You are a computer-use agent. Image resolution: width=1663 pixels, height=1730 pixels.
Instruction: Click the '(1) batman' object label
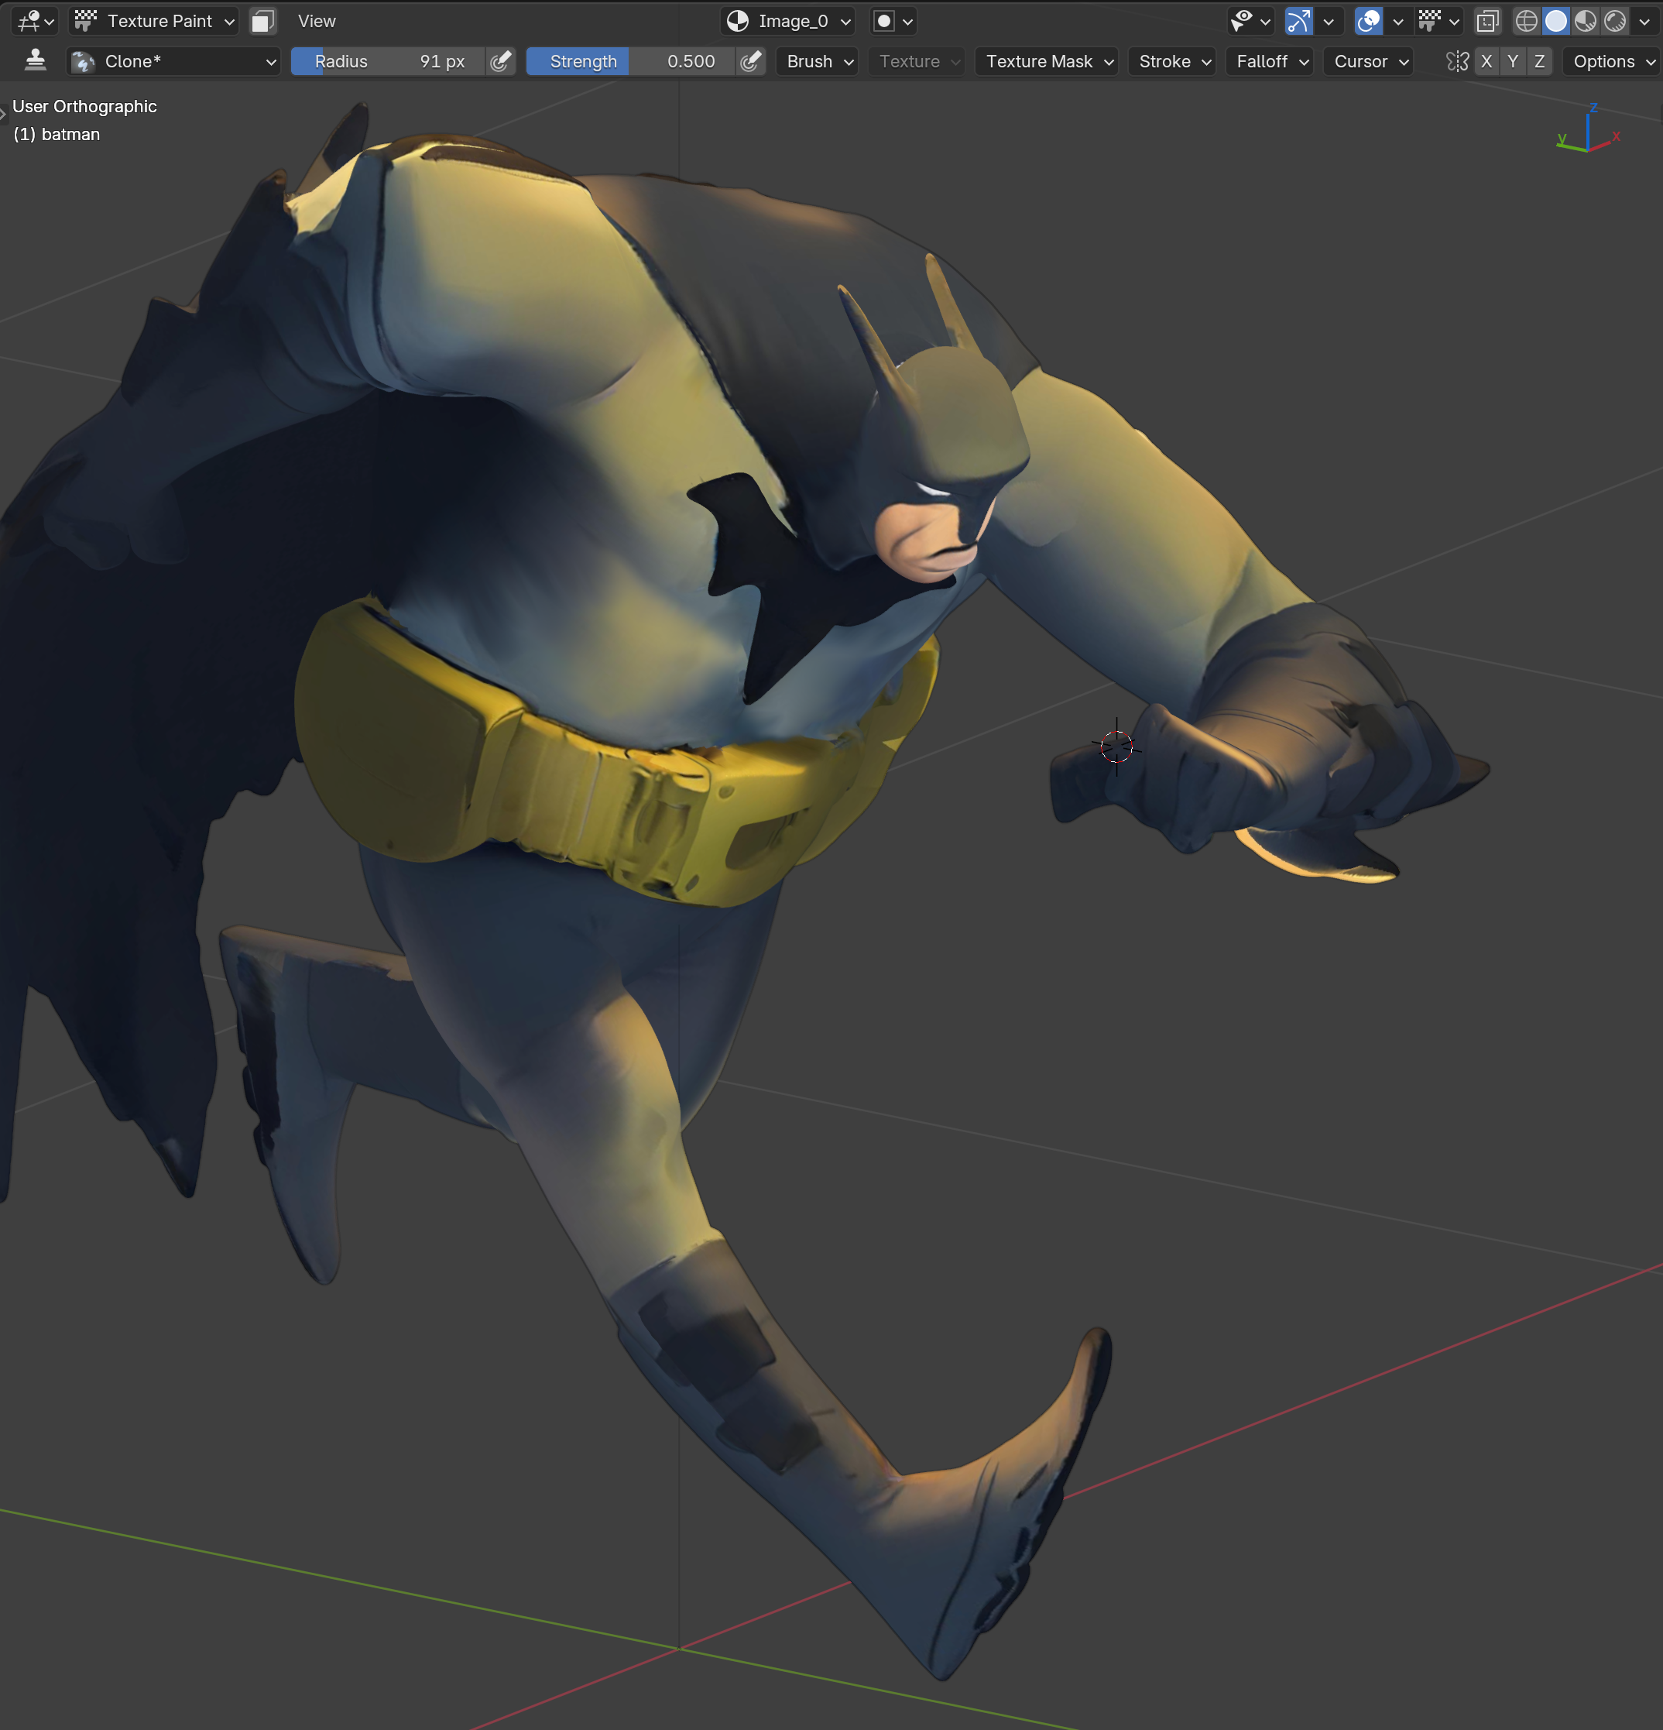coord(57,134)
